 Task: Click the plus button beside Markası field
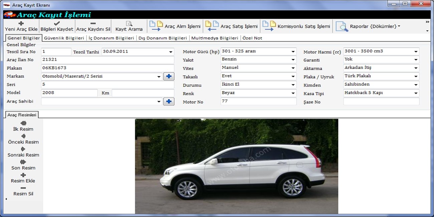(169, 76)
